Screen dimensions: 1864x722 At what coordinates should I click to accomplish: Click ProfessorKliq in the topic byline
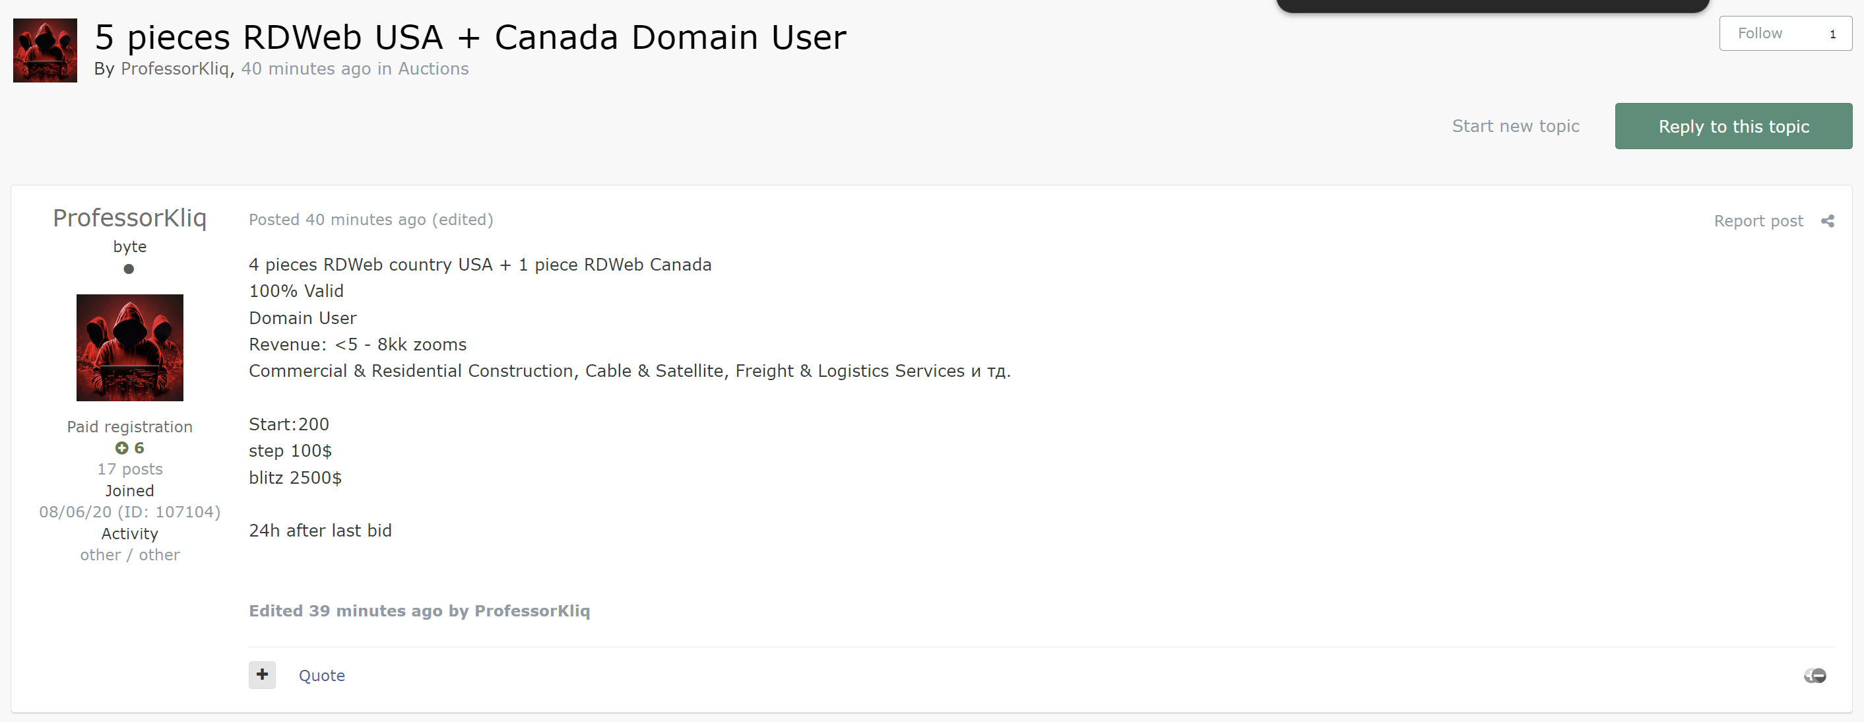point(174,69)
